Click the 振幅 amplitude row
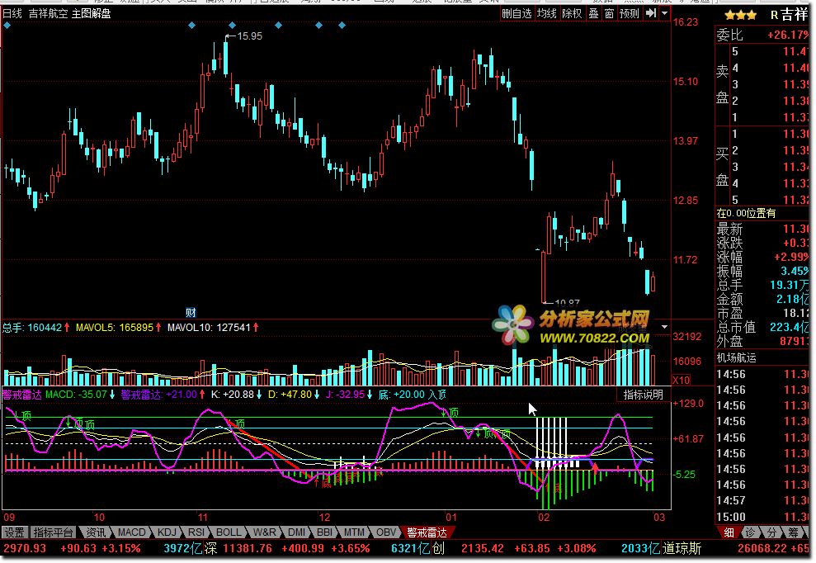This screenshot has width=816, height=563. click(762, 271)
